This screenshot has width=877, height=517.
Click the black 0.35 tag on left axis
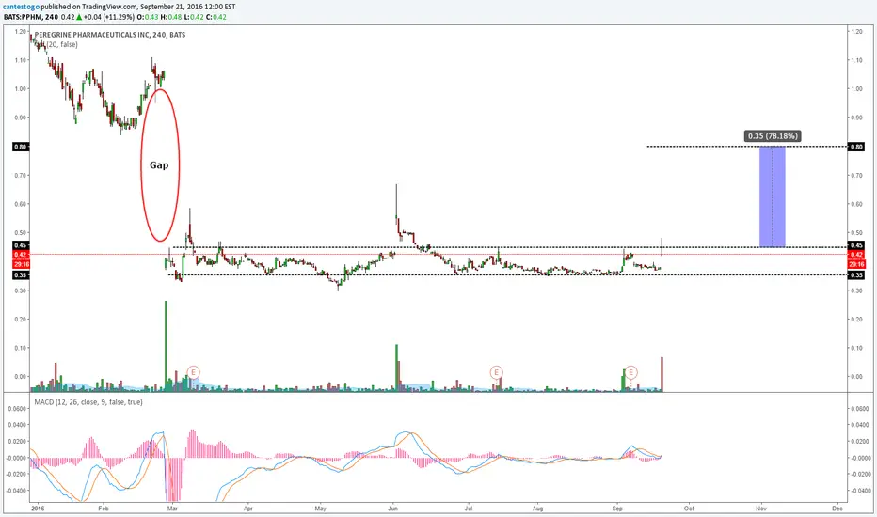20,275
